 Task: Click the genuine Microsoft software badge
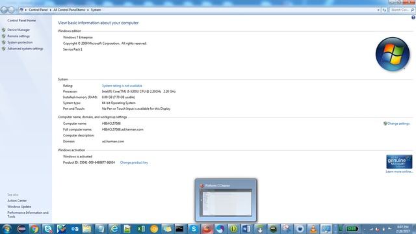click(x=399, y=162)
